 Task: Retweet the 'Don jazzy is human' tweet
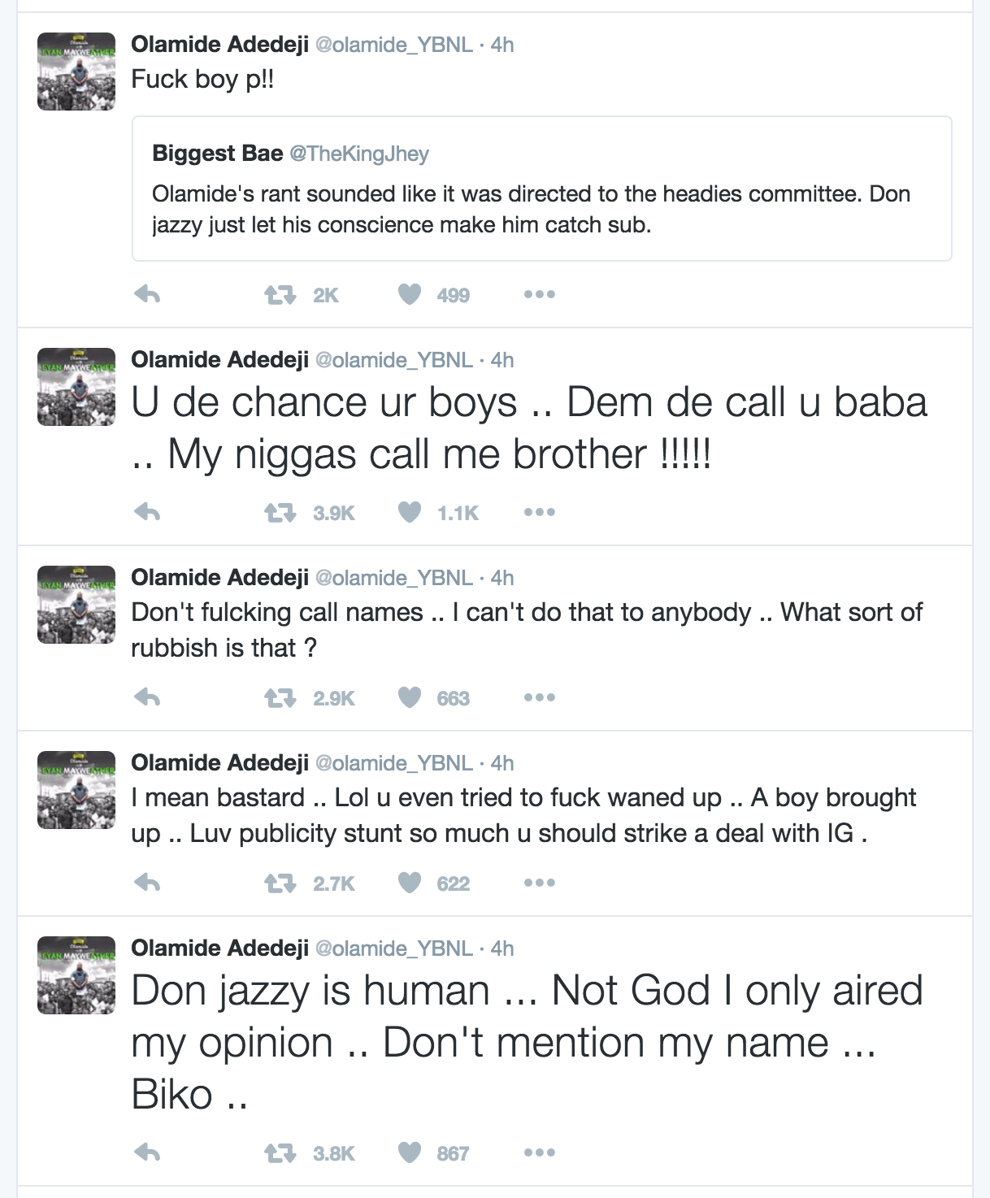tap(280, 1153)
